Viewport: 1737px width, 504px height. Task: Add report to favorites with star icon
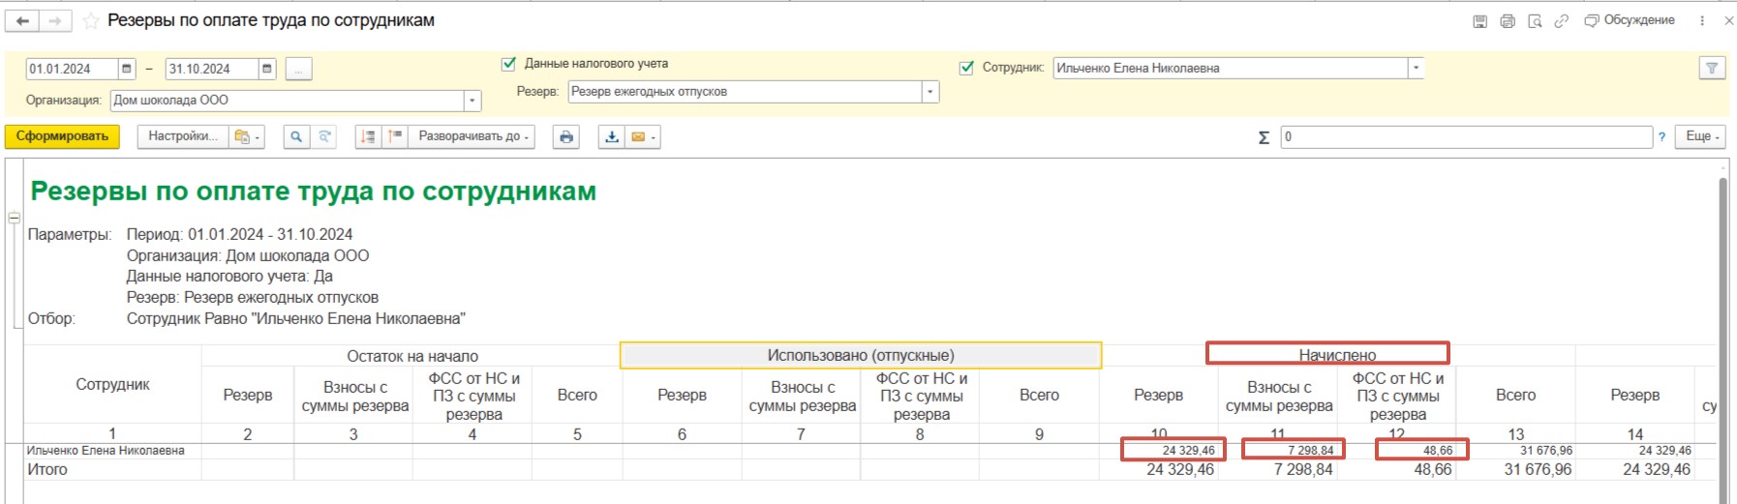click(91, 20)
